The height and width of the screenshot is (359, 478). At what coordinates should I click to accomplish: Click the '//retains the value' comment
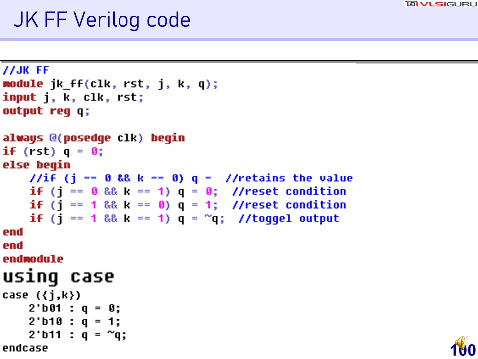point(288,178)
